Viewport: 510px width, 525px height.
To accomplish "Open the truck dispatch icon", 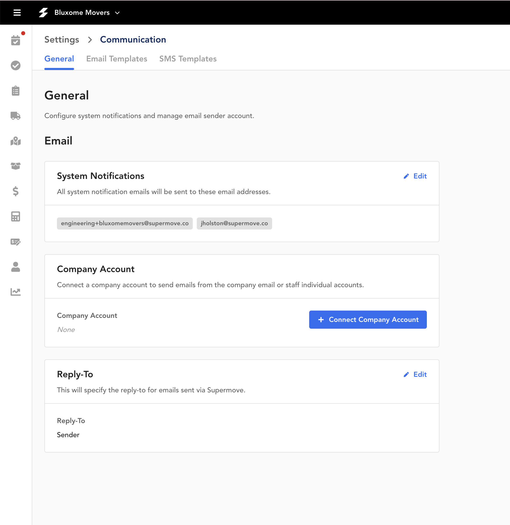I will [x=16, y=116].
